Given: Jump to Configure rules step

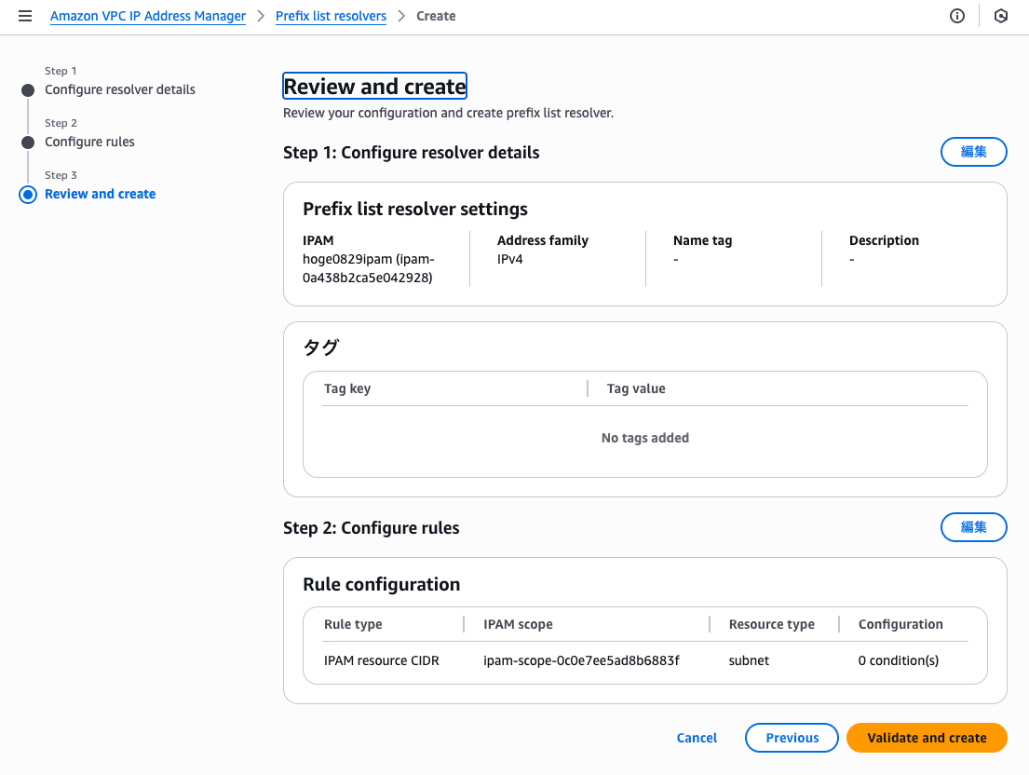Looking at the screenshot, I should point(89,143).
